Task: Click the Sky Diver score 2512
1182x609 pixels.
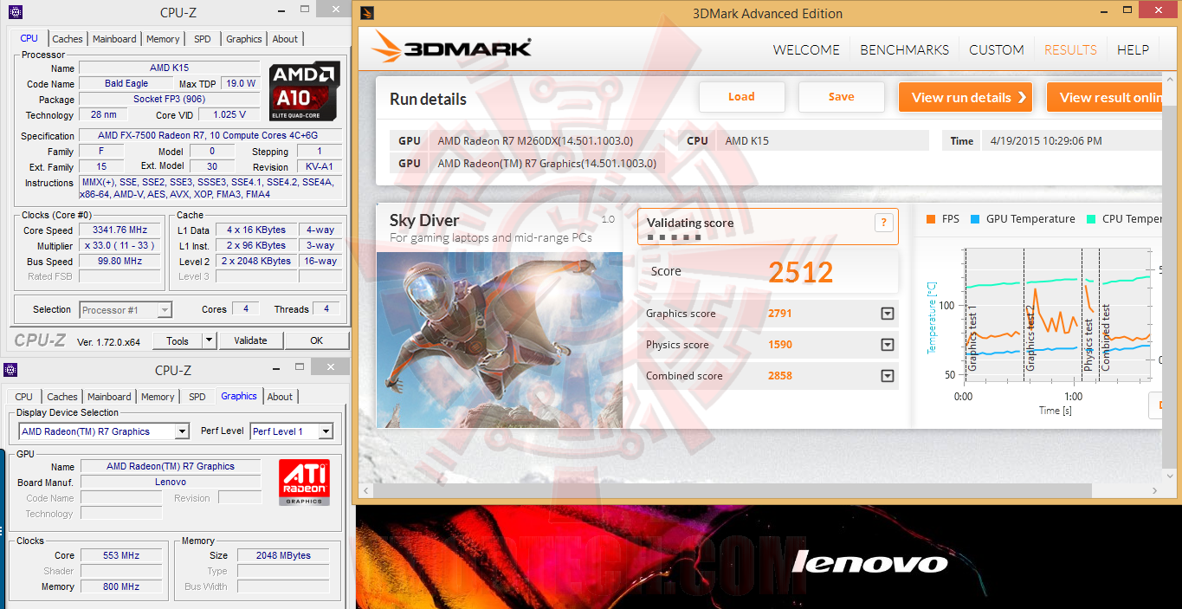Action: click(801, 272)
